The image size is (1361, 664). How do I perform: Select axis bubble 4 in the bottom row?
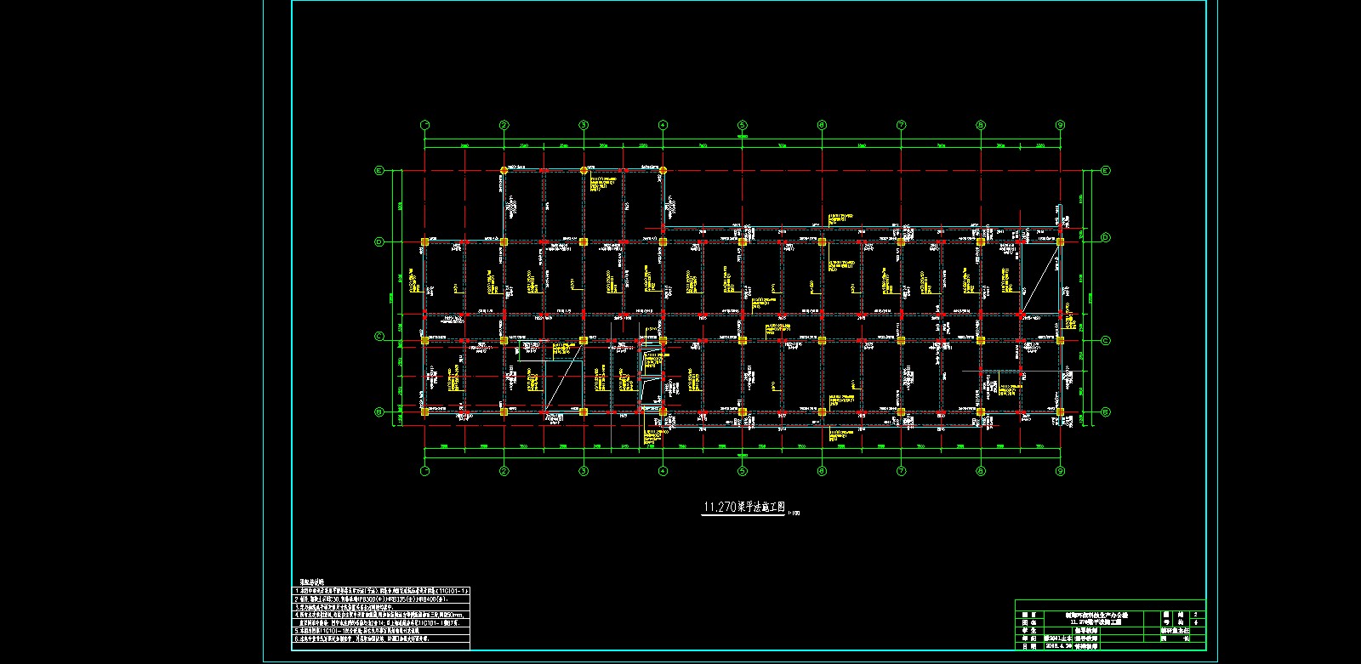[x=663, y=470]
